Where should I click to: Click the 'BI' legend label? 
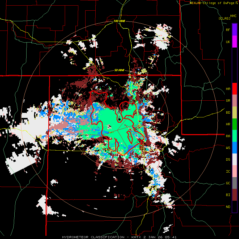[228, 195]
